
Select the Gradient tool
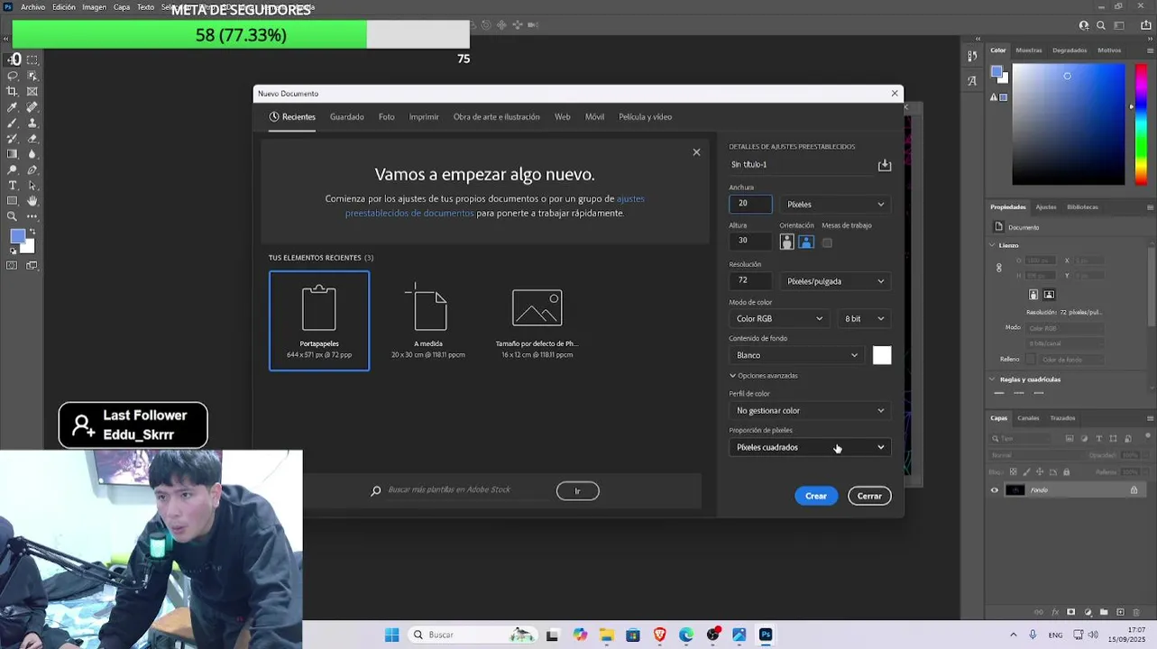(x=13, y=154)
